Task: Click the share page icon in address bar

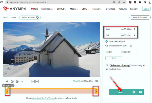Action: [x=119, y=2]
